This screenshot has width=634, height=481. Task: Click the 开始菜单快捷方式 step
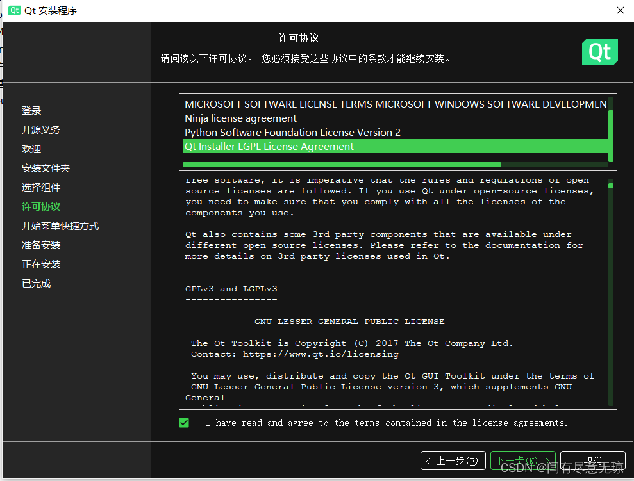[x=60, y=225]
